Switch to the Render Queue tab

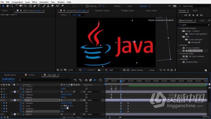pyautogui.click(x=10, y=75)
